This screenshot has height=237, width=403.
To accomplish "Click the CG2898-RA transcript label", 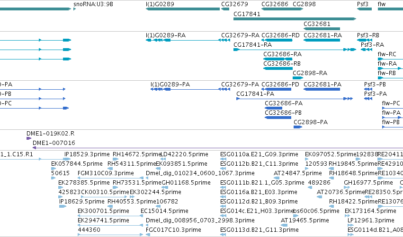I will coord(310,73).
